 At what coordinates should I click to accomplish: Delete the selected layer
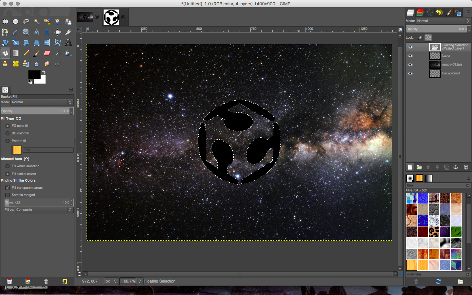click(466, 167)
